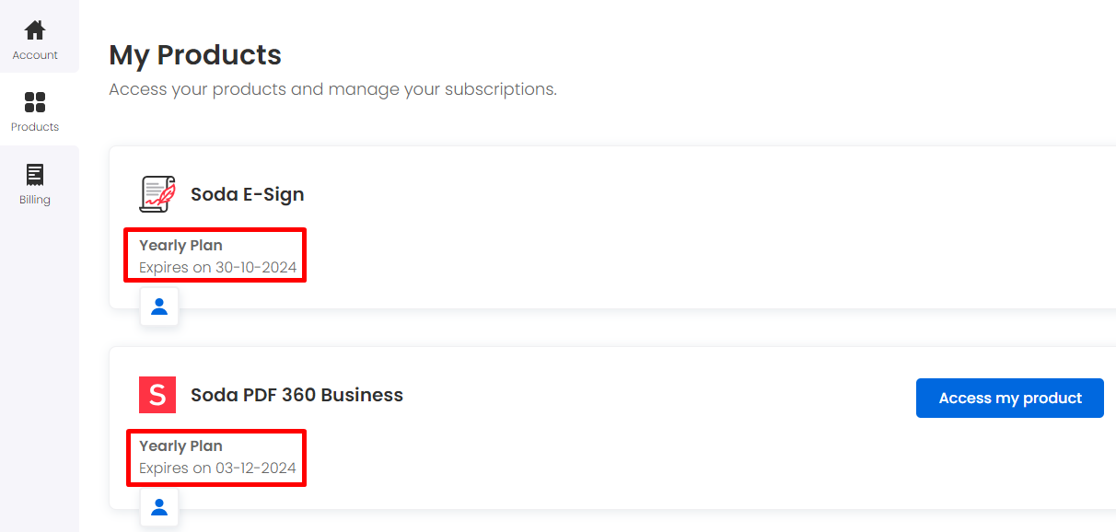
Task: Click the expiry date 03-12-2024
Action: coord(256,468)
